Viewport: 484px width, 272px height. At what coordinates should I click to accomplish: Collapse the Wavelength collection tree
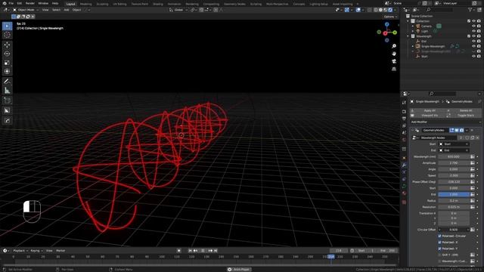[408, 36]
